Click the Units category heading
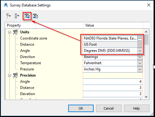Screen dimensions: 155x117 (x=25, y=32)
